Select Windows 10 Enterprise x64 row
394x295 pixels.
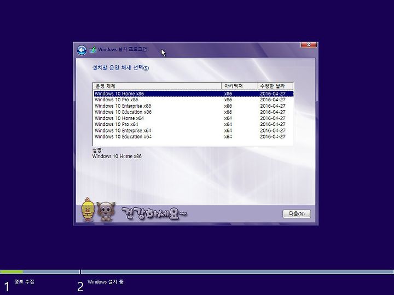pyautogui.click(x=193, y=130)
